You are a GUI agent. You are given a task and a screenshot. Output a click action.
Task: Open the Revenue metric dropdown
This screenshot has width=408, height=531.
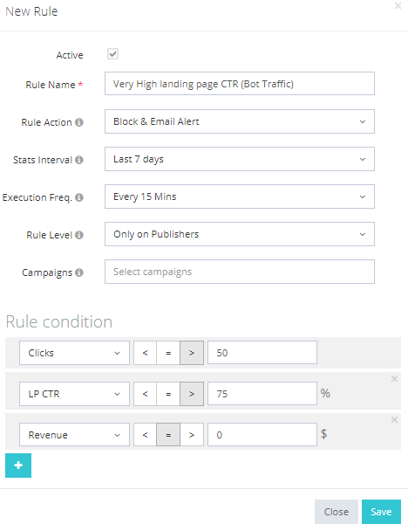click(74, 435)
